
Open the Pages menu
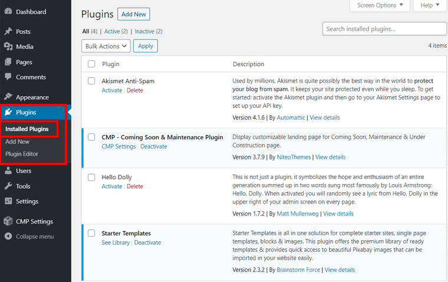(24, 62)
